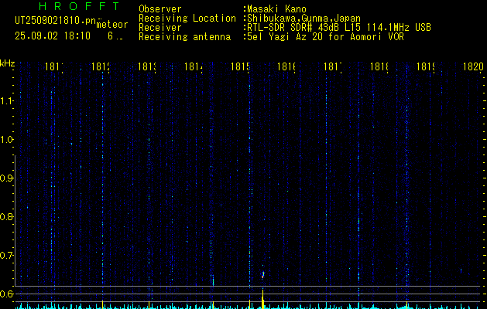This screenshot has width=487, height=309.
Task: Click the 0.7 kHz frequency axis label
Action: coord(6,256)
